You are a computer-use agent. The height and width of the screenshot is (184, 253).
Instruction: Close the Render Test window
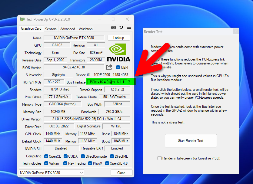click(236, 31)
